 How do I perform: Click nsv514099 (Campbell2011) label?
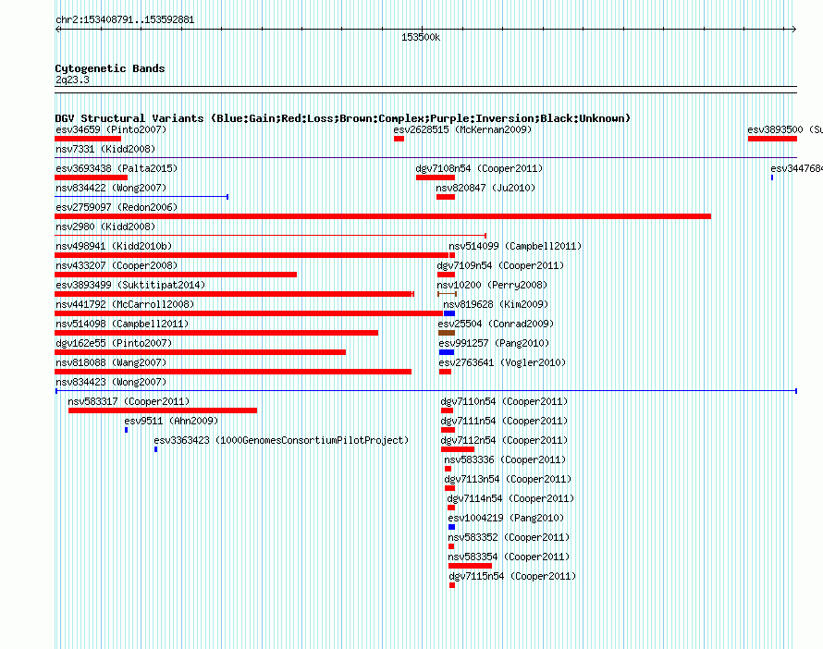click(x=515, y=246)
